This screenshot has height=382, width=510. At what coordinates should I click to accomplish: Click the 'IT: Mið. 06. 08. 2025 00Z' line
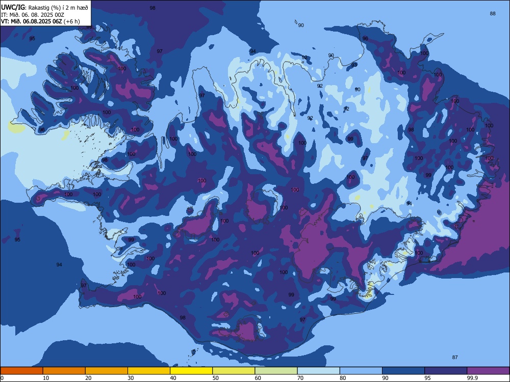[33, 15]
